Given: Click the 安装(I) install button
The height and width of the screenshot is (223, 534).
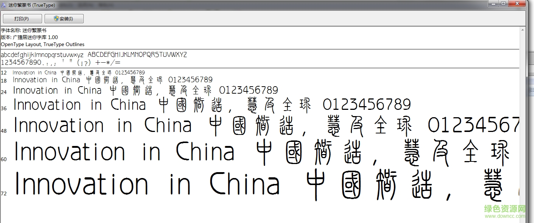Looking at the screenshot, I should click(x=64, y=18).
